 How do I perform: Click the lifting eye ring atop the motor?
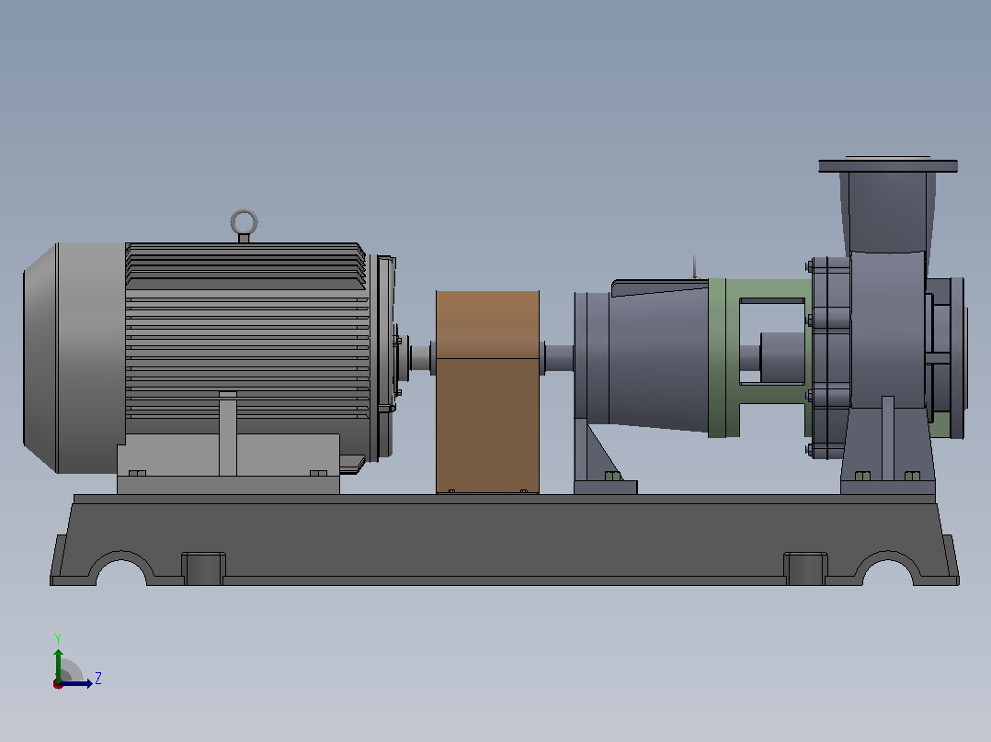coord(244,223)
